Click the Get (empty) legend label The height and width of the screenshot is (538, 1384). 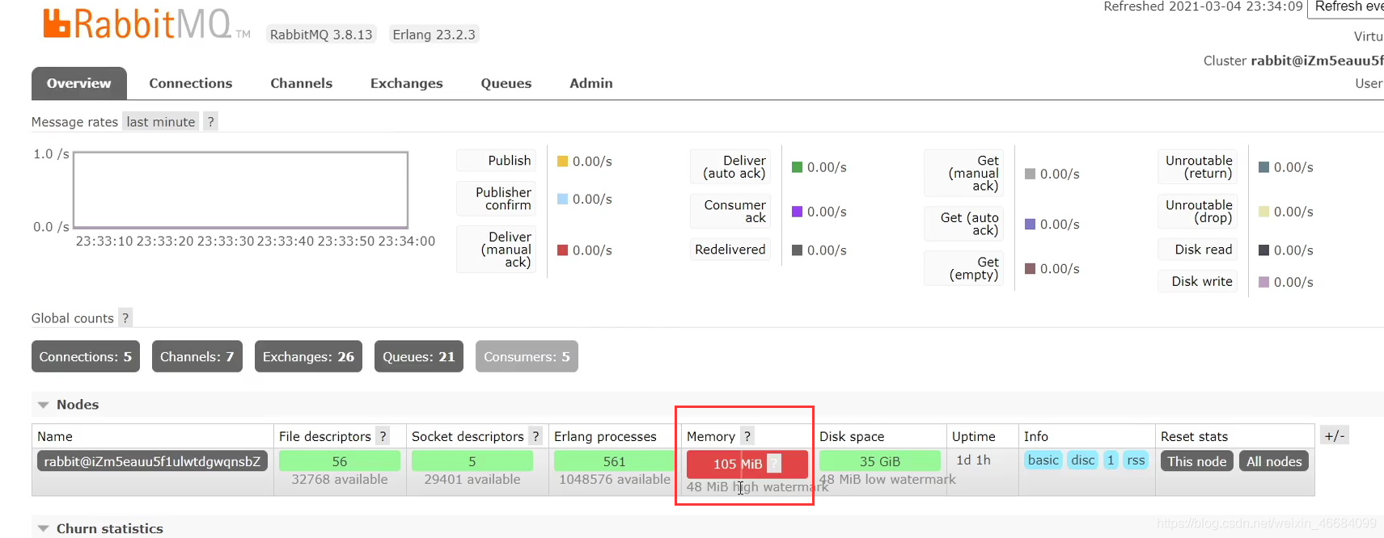[964, 268]
